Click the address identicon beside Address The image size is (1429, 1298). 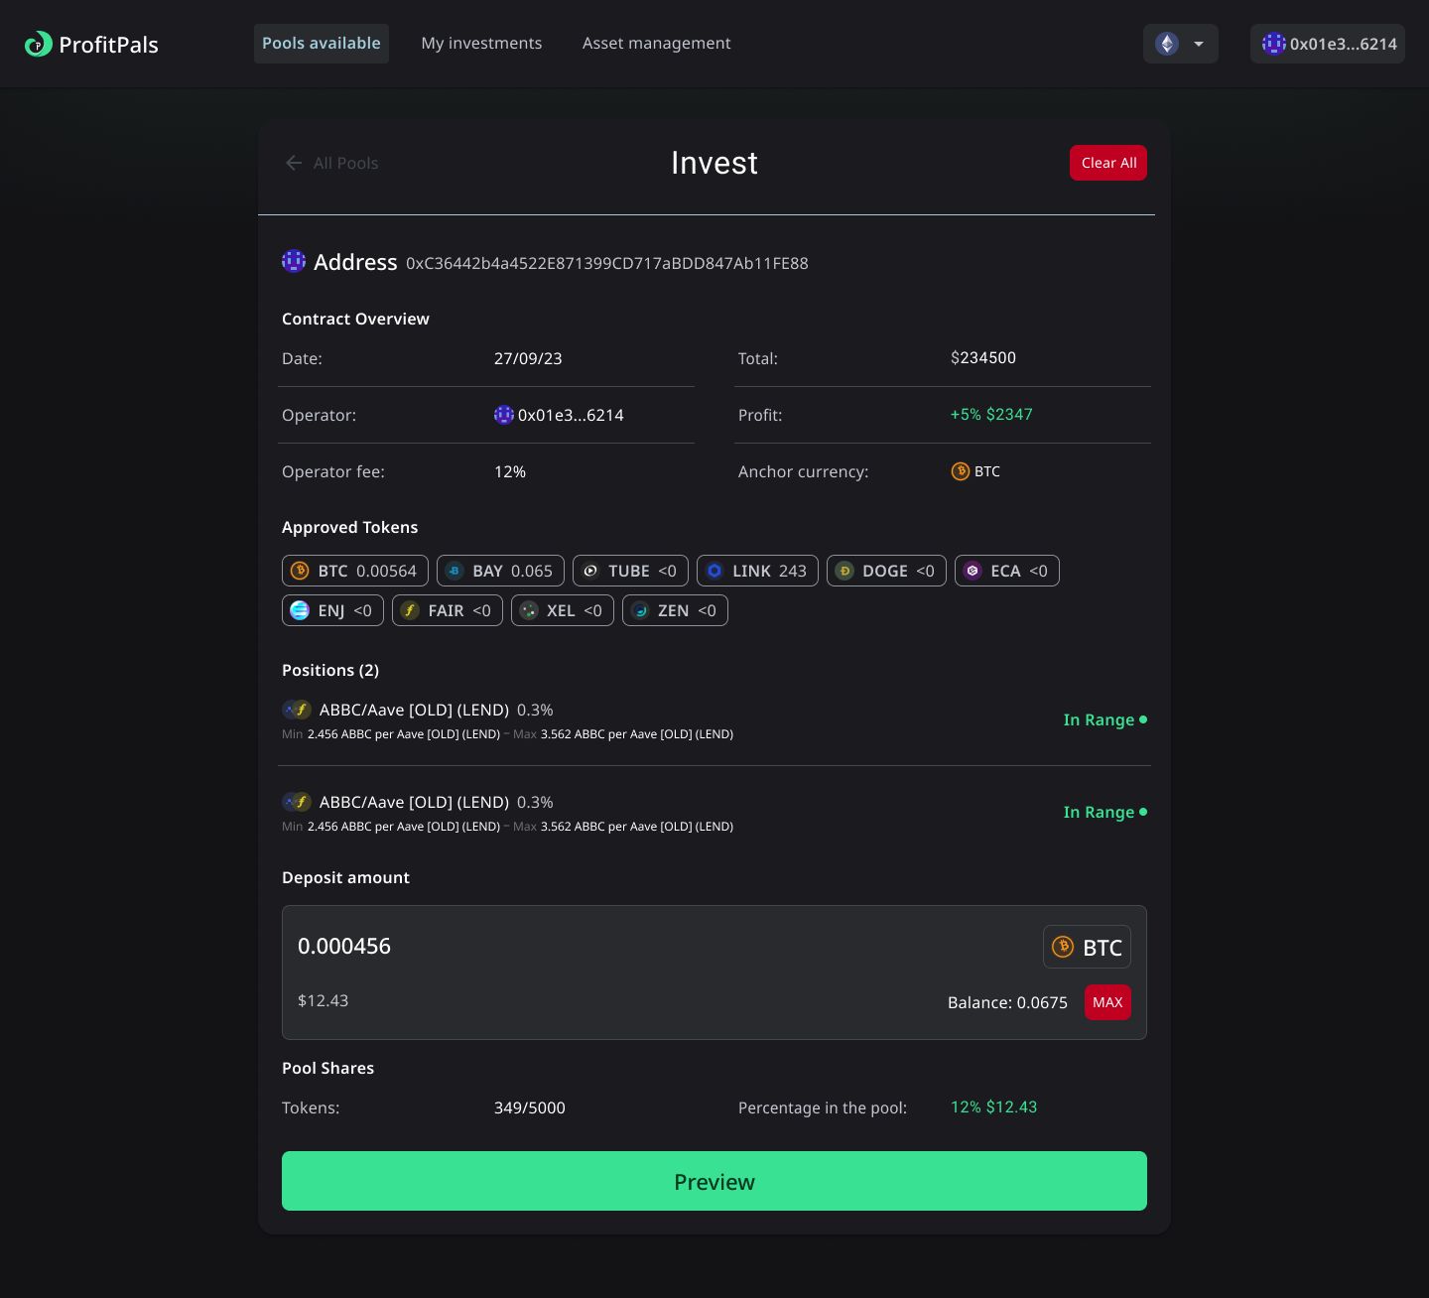pos(294,261)
